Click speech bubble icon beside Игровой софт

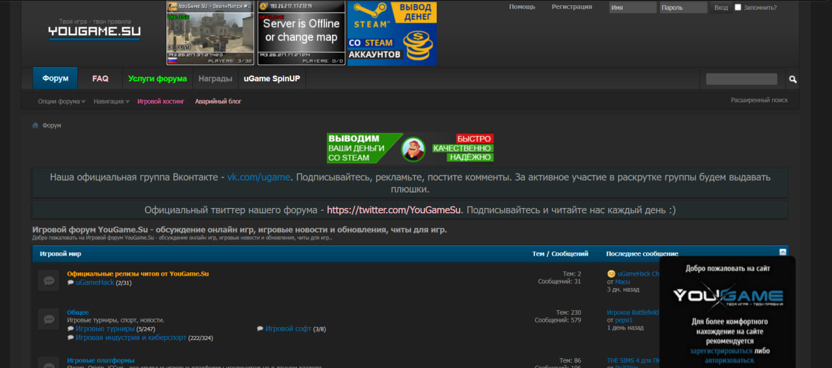[260, 329]
